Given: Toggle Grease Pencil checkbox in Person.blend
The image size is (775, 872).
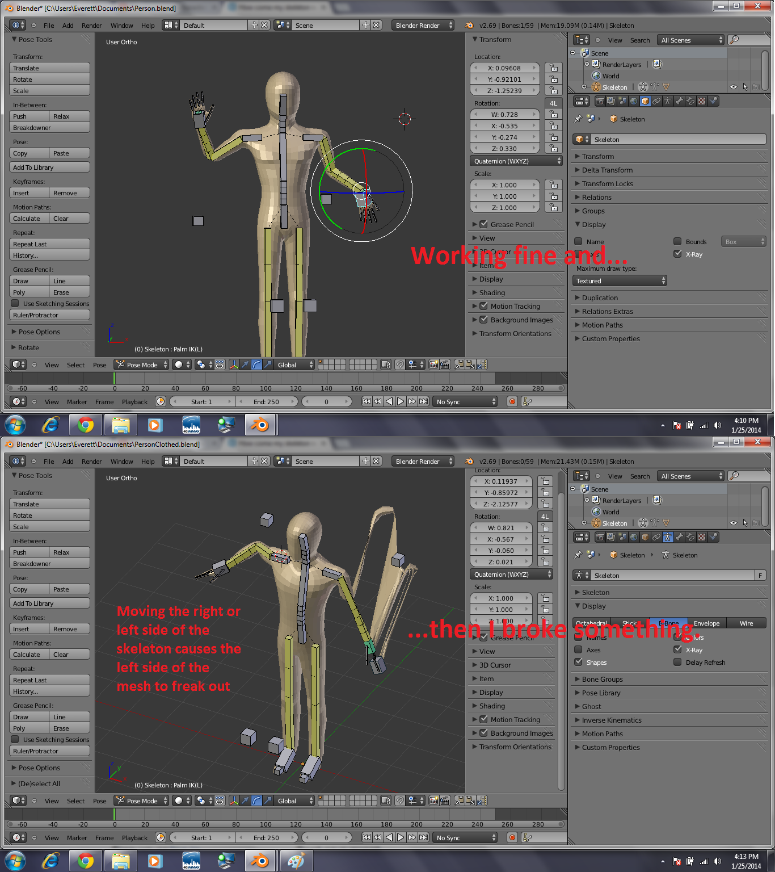Looking at the screenshot, I should pyautogui.click(x=483, y=224).
